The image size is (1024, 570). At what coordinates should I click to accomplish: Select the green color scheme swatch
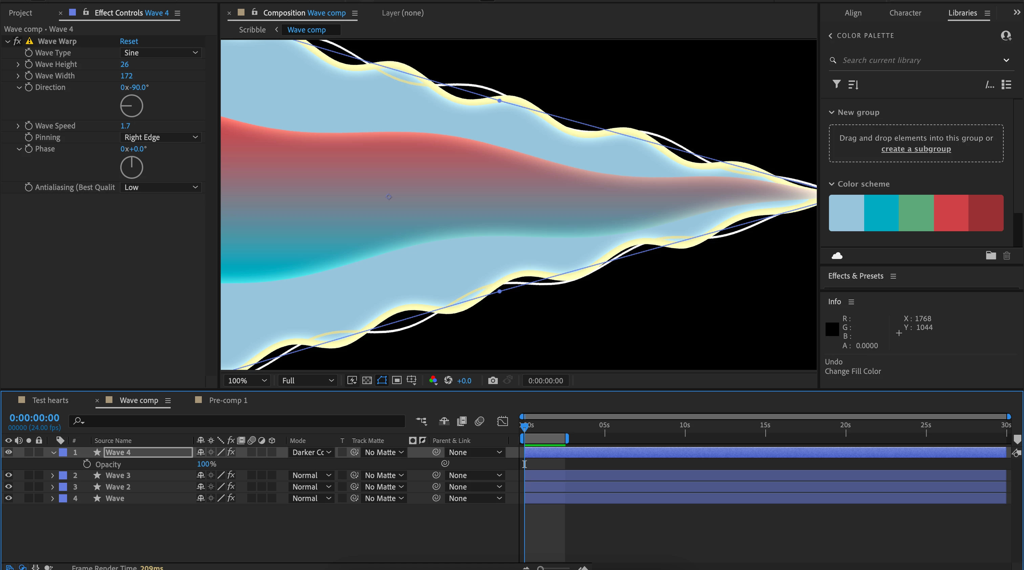pos(916,213)
